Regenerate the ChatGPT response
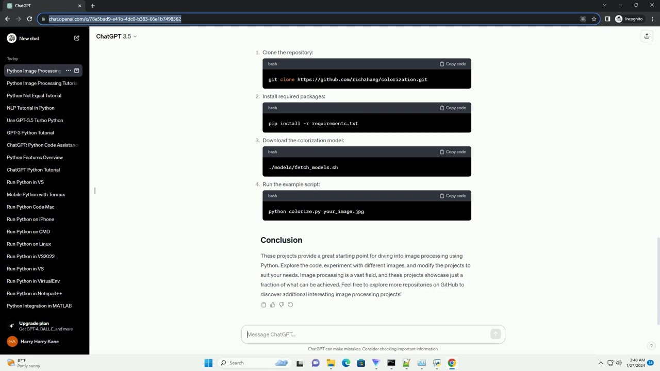Viewport: 660px width, 371px height. (x=290, y=305)
